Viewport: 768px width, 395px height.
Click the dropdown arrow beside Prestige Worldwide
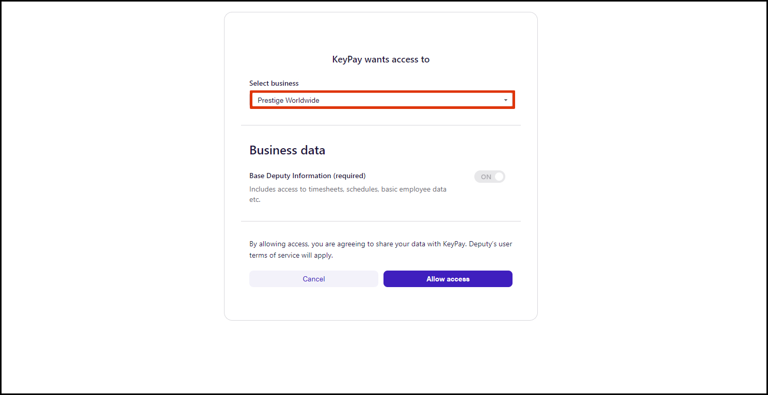point(506,100)
